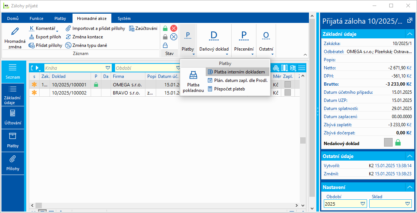Collapse the ribbon with the chevron

(x=305, y=54)
